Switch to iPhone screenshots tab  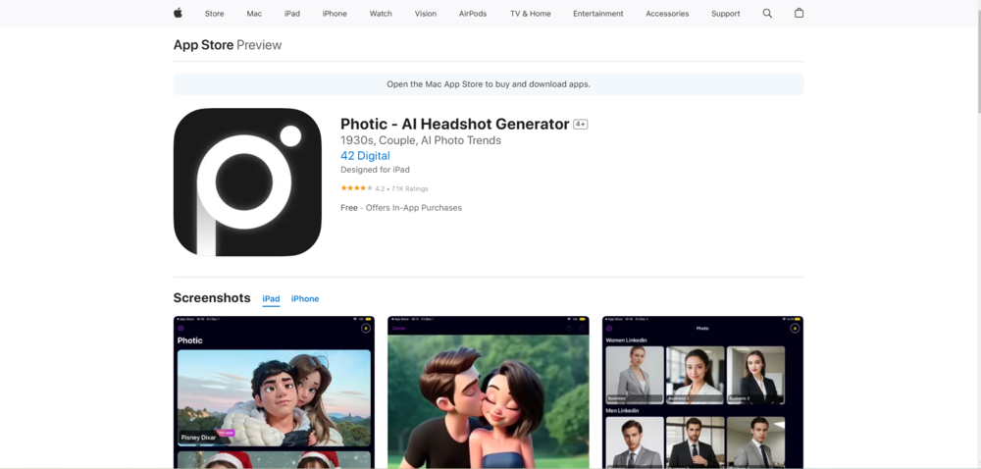click(x=305, y=298)
